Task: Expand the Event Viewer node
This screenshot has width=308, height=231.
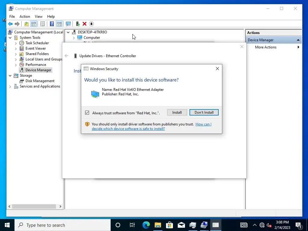Action: (16, 48)
